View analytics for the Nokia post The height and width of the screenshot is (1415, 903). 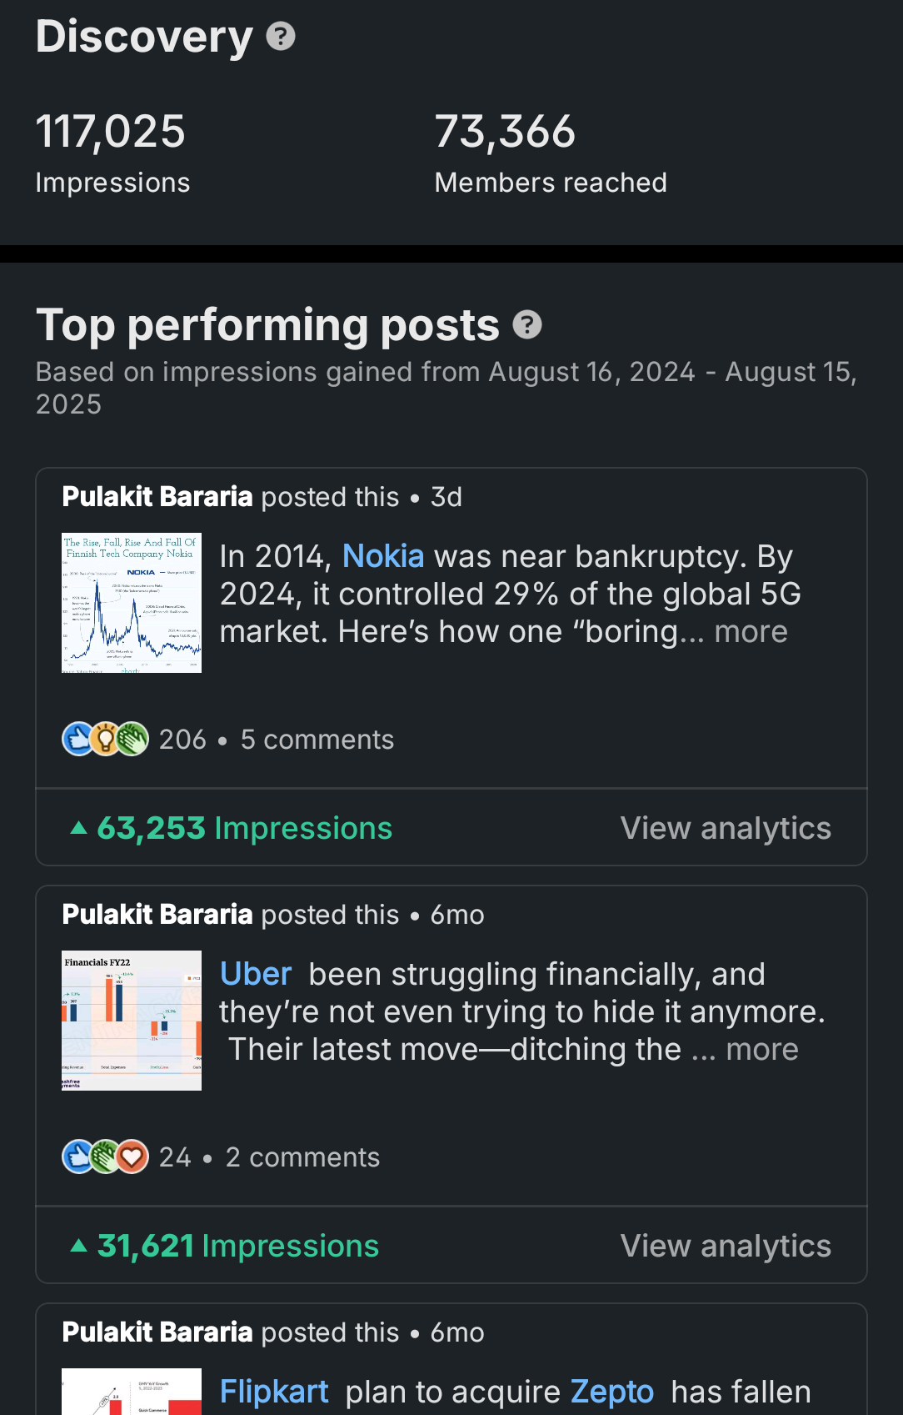726,828
